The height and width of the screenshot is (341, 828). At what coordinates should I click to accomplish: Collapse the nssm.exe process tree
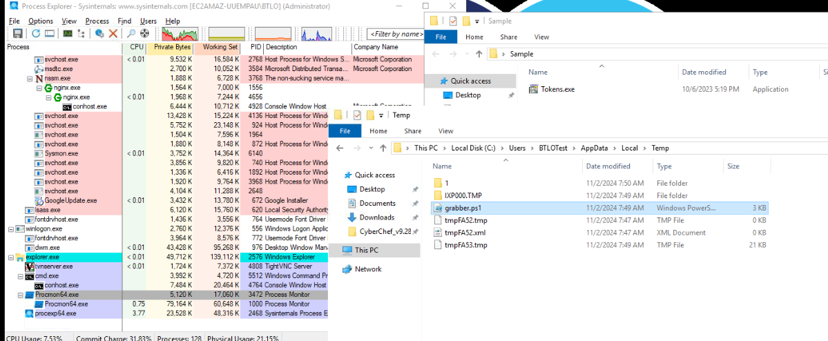(x=30, y=78)
